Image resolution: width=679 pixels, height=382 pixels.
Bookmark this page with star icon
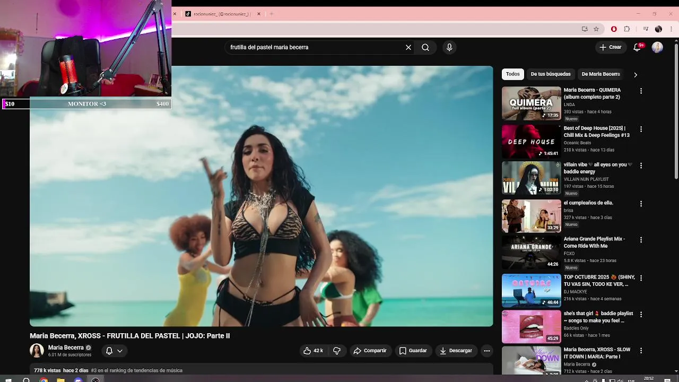coord(596,29)
